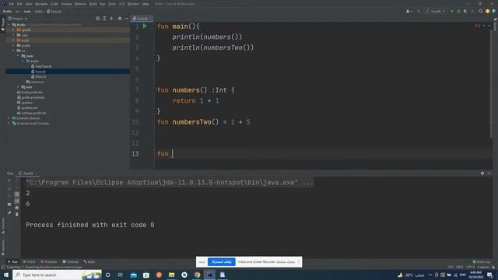Collapse the kotlin folder in project tree

[x=23, y=61]
